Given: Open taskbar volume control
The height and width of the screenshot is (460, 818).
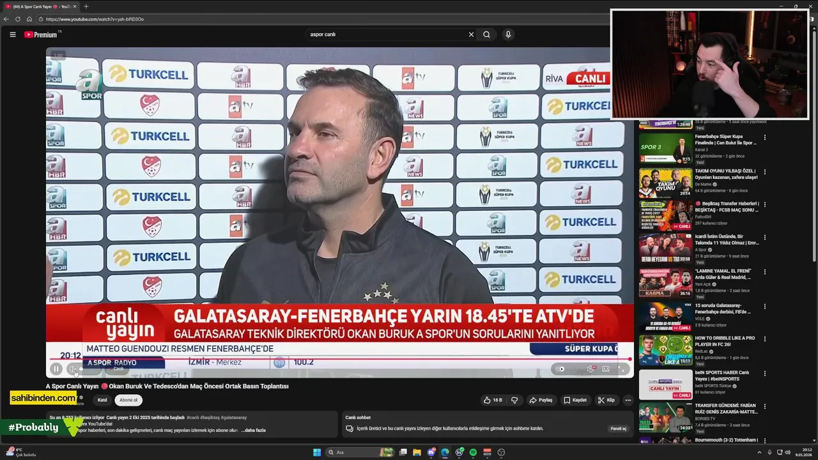Looking at the screenshot, I should tap(788, 452).
